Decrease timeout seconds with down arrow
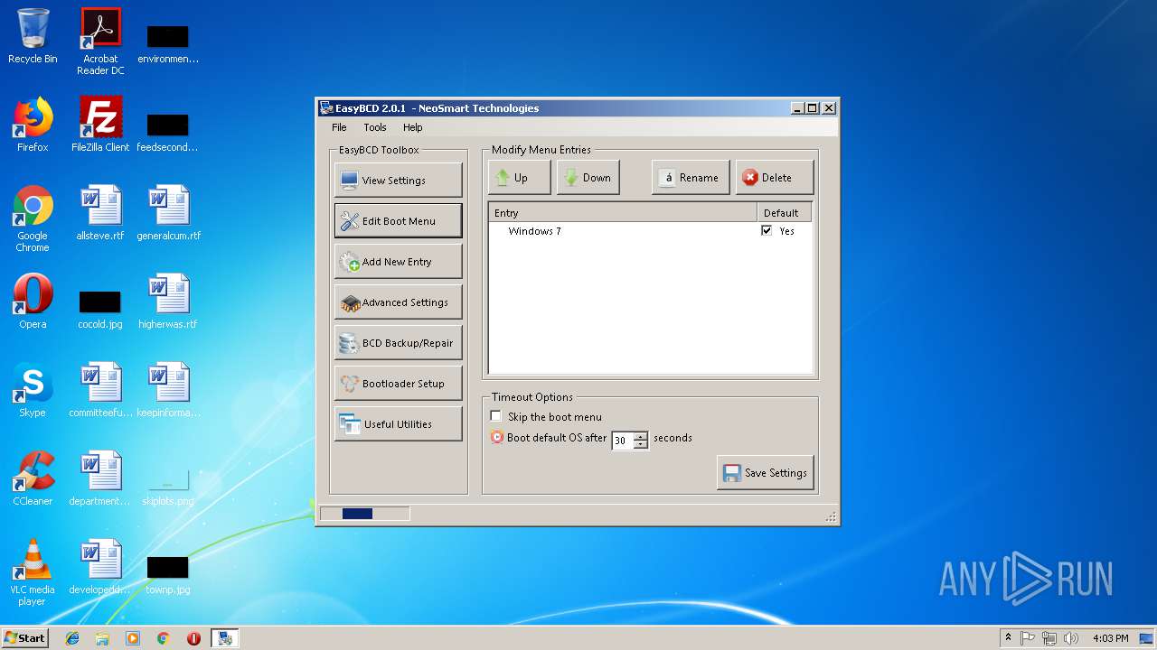 click(x=641, y=445)
